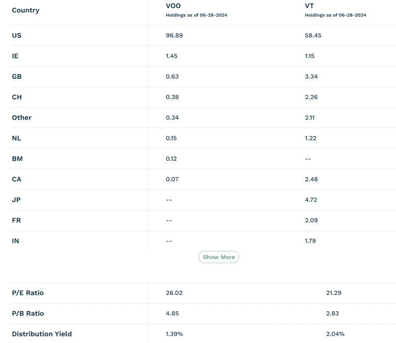
Task: Click the Show More button
Action: [219, 257]
